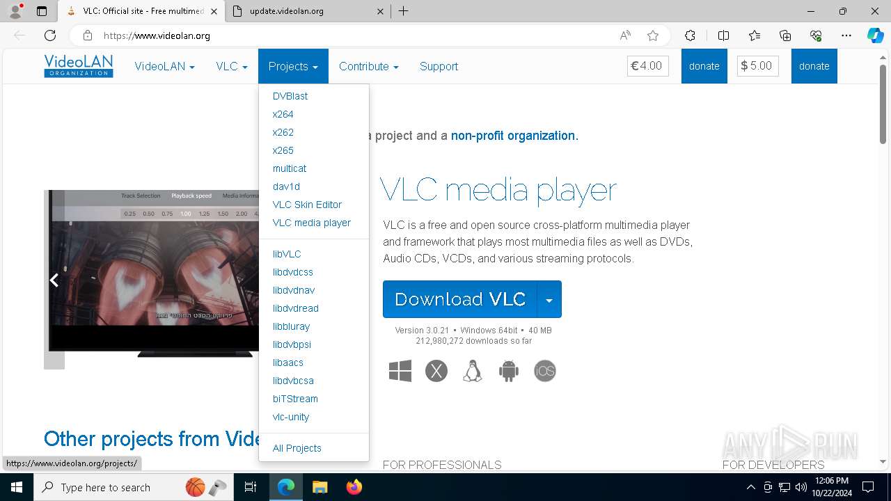
Task: Select the iOS platform icon
Action: [545, 371]
